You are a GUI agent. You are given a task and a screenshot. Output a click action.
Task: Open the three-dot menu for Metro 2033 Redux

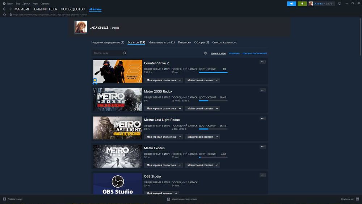coord(263,90)
